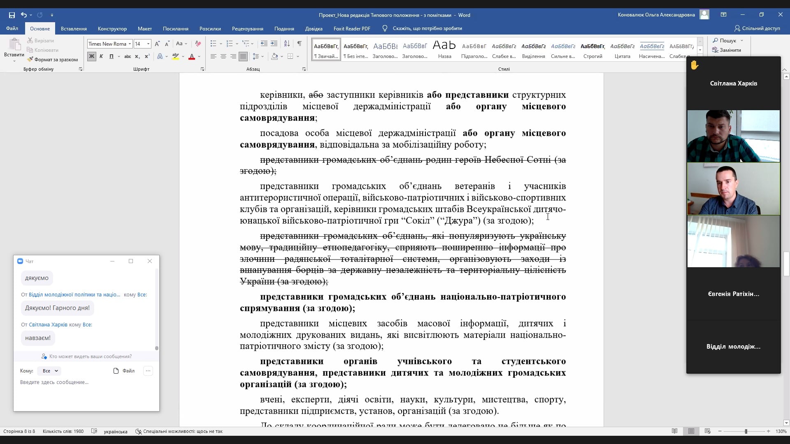Toggle bold formatting (Ж)
The image size is (790, 444).
pyautogui.click(x=92, y=56)
